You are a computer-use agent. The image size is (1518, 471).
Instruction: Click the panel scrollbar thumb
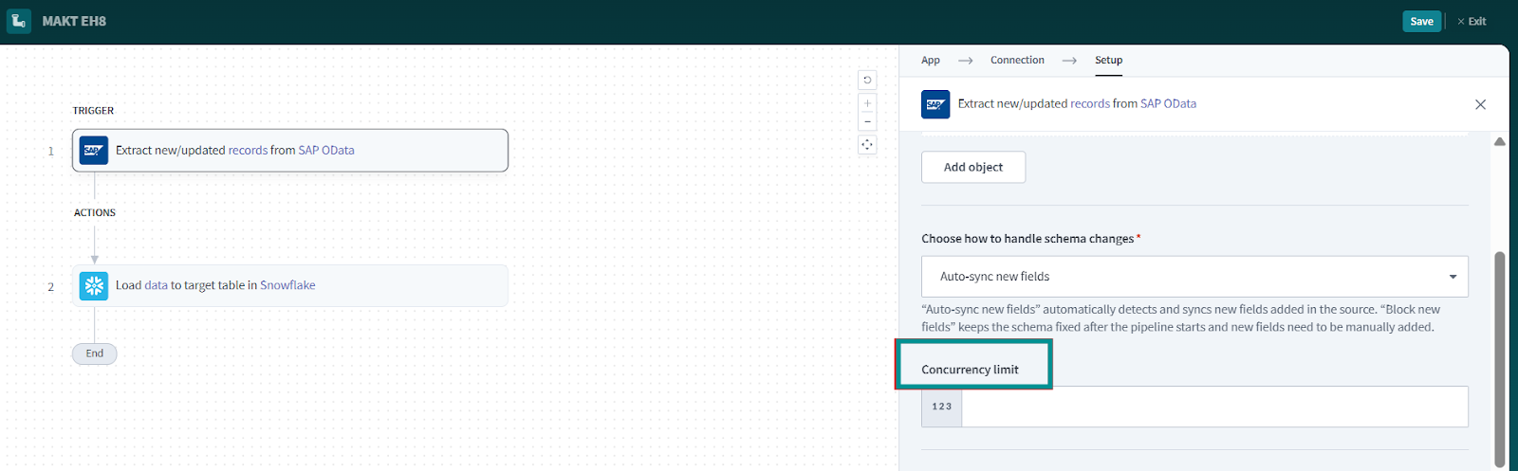coord(1500,358)
